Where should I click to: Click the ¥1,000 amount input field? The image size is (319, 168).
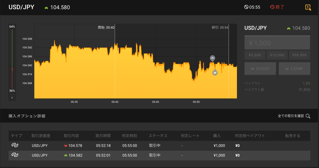point(277,43)
